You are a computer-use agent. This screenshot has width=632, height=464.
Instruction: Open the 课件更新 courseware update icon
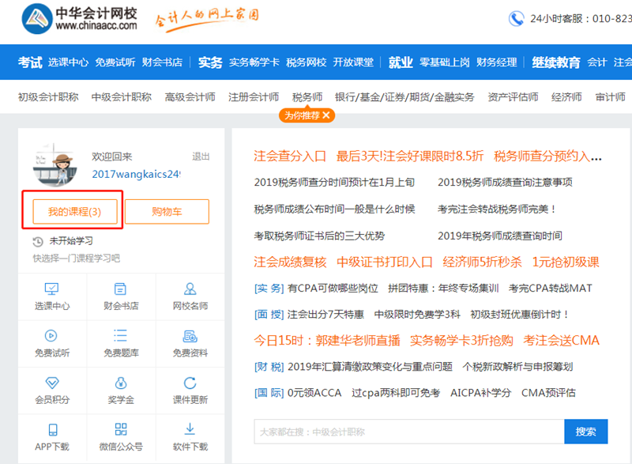pyautogui.click(x=191, y=390)
